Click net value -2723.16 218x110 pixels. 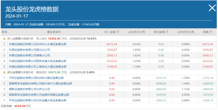click(x=208, y=78)
